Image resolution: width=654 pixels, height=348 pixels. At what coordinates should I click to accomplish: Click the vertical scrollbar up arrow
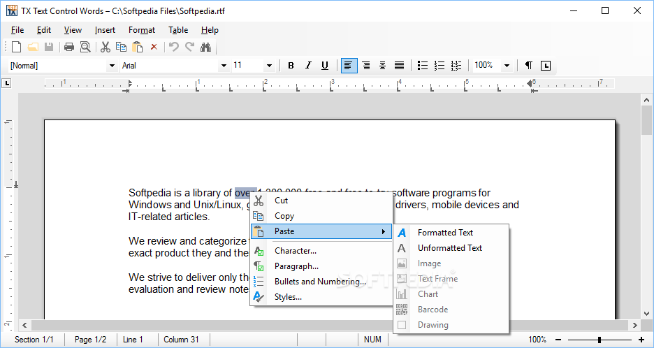[646, 100]
